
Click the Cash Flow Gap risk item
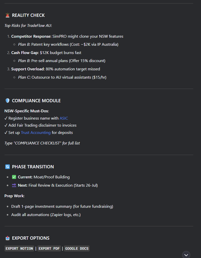click(46, 53)
